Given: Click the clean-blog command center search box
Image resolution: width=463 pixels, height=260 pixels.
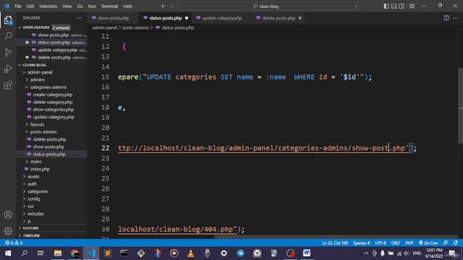Looking at the screenshot, I should click(x=268, y=6).
